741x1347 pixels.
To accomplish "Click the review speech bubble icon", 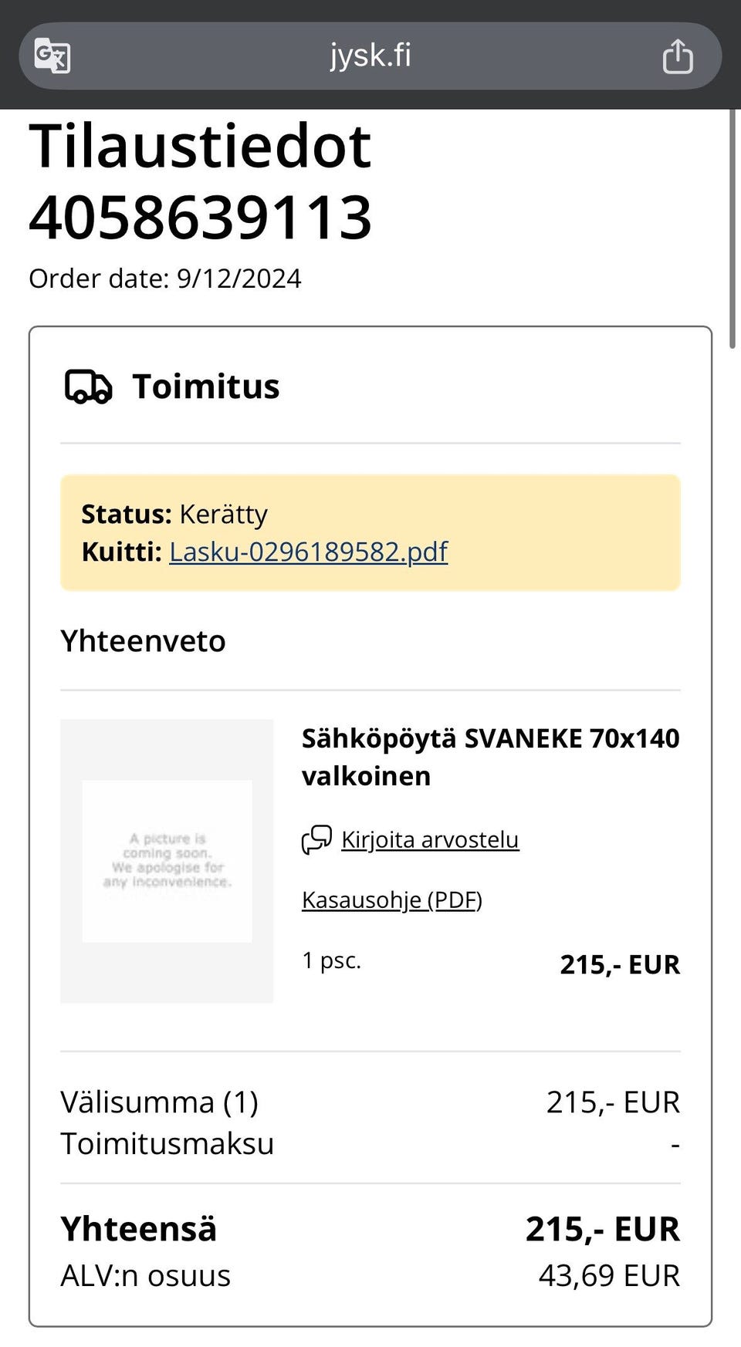I will (x=316, y=839).
